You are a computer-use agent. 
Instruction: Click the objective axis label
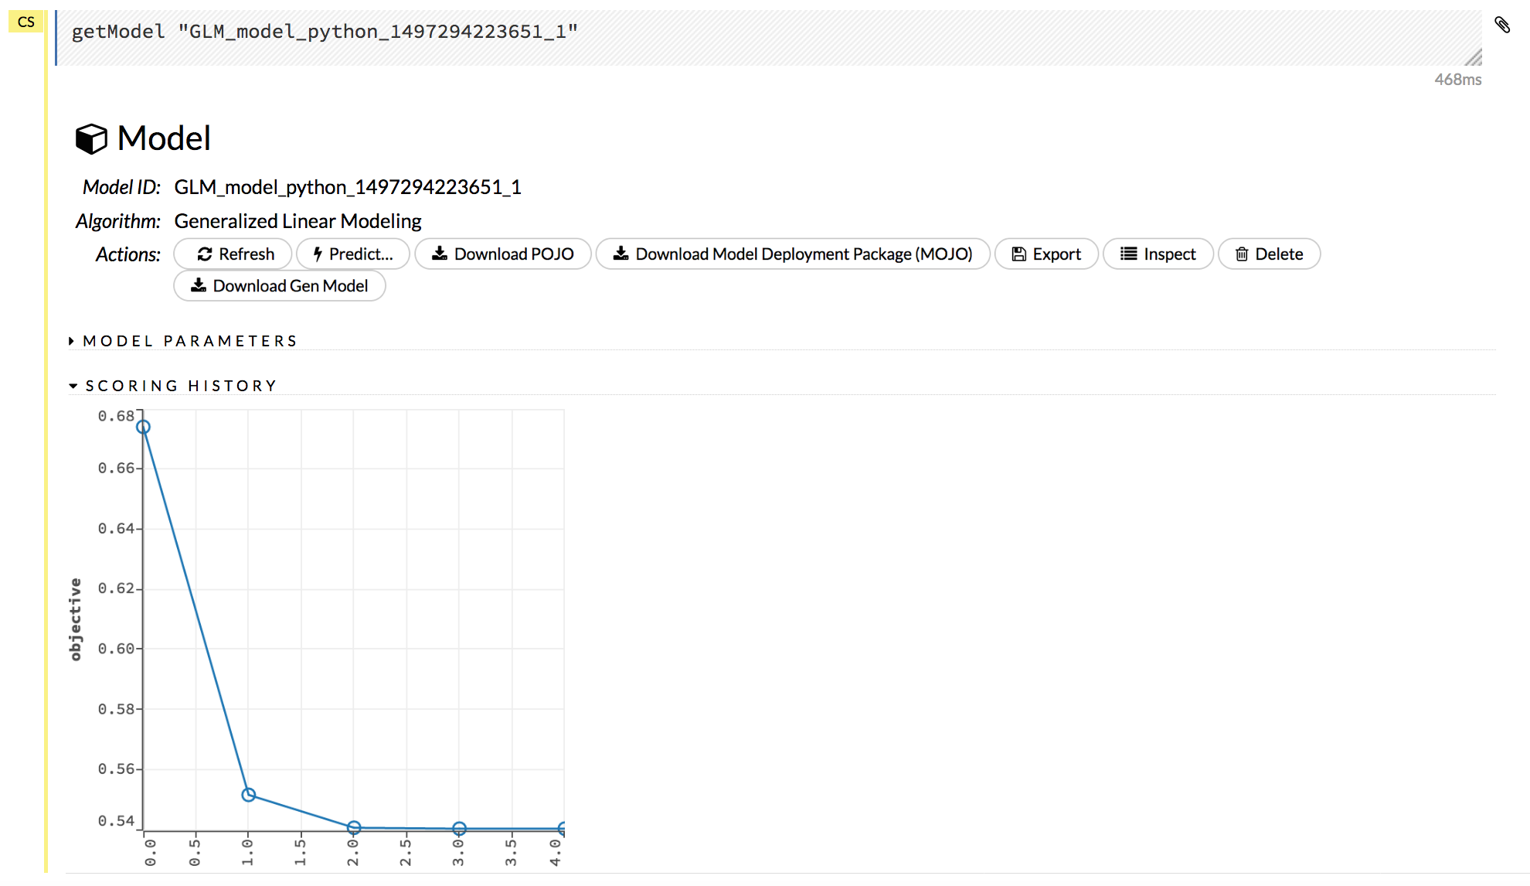pos(75,619)
